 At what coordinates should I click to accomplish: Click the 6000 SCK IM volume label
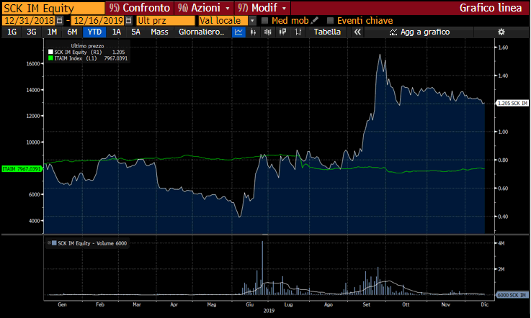pyautogui.click(x=512, y=295)
